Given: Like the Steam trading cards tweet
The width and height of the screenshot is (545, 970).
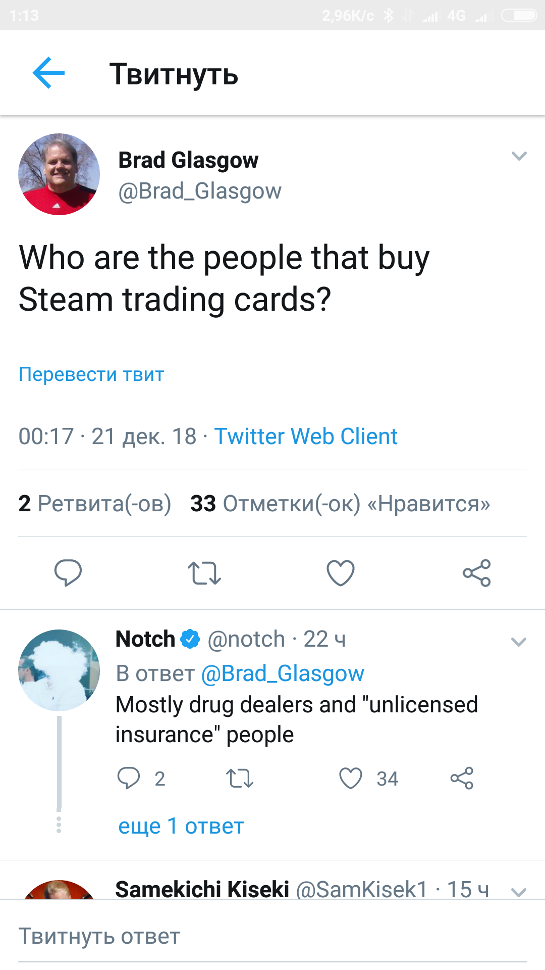Looking at the screenshot, I should point(341,573).
